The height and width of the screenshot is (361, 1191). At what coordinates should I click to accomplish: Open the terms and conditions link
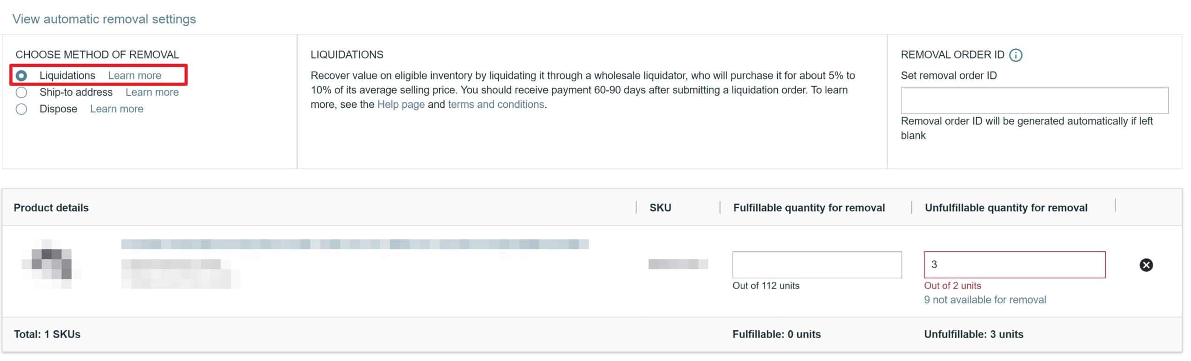[x=496, y=105]
